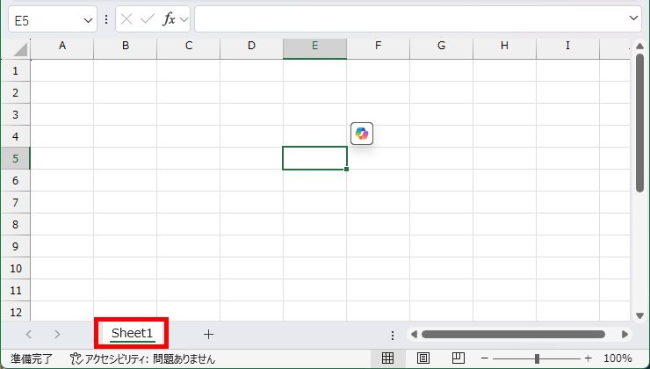Image resolution: width=650 pixels, height=369 pixels.
Task: Click horizontal scrollbar right arrow
Action: pos(625,334)
